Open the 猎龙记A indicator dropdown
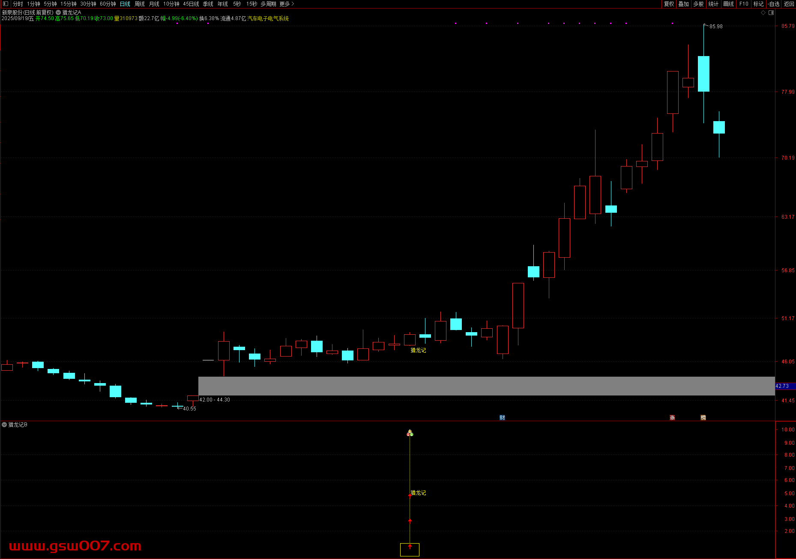This screenshot has width=796, height=559. [x=58, y=13]
